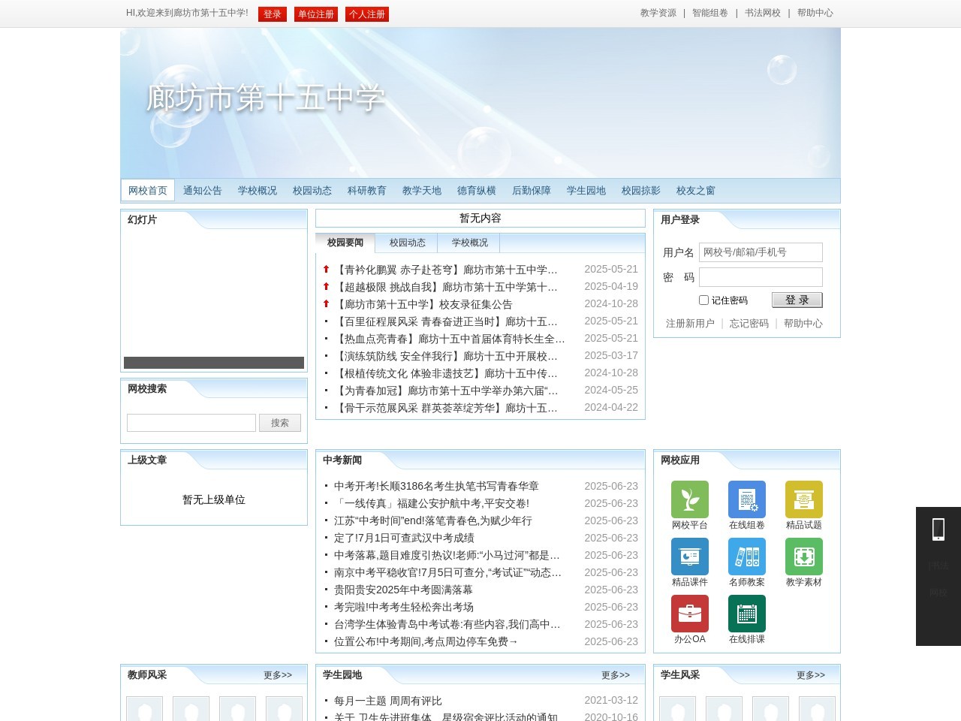Open the 名师教案 app icon

747,557
